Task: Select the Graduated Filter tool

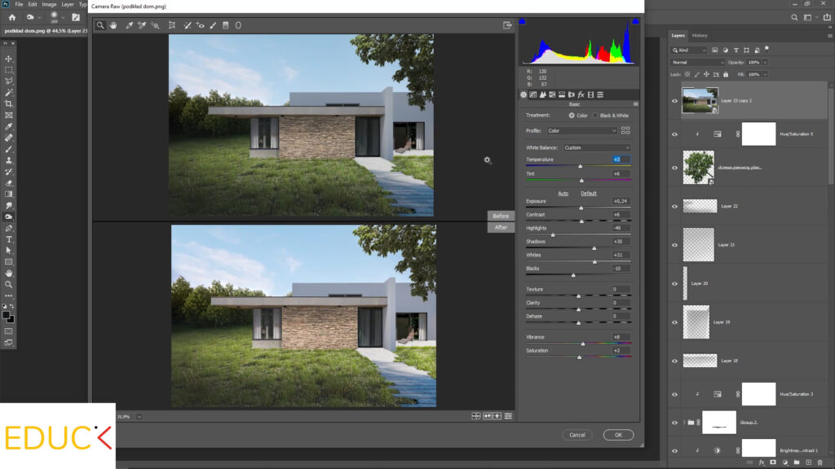Action: 226,25
